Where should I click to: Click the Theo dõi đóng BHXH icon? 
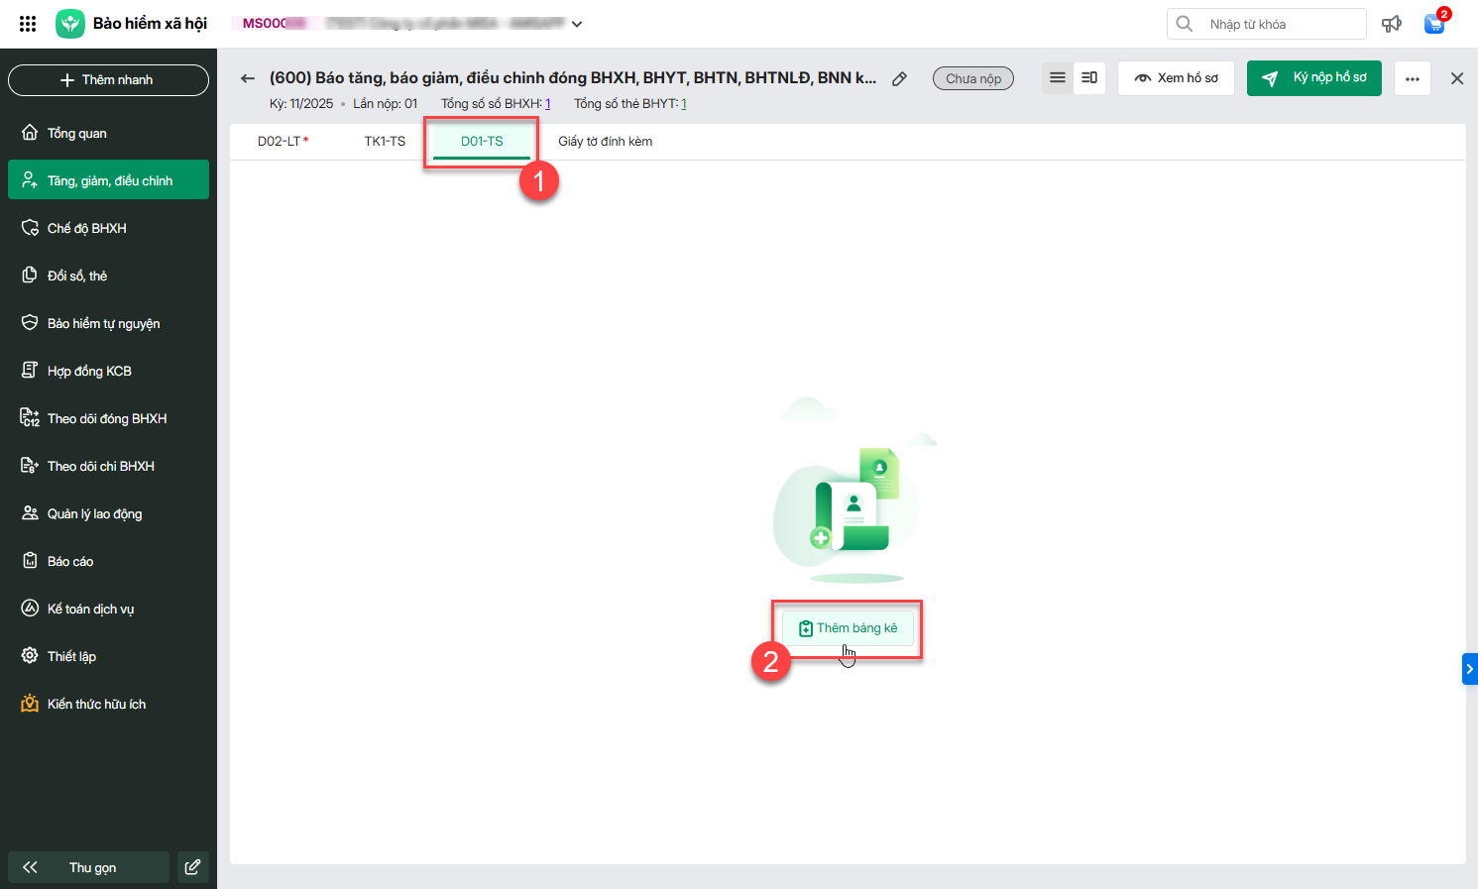click(x=30, y=418)
